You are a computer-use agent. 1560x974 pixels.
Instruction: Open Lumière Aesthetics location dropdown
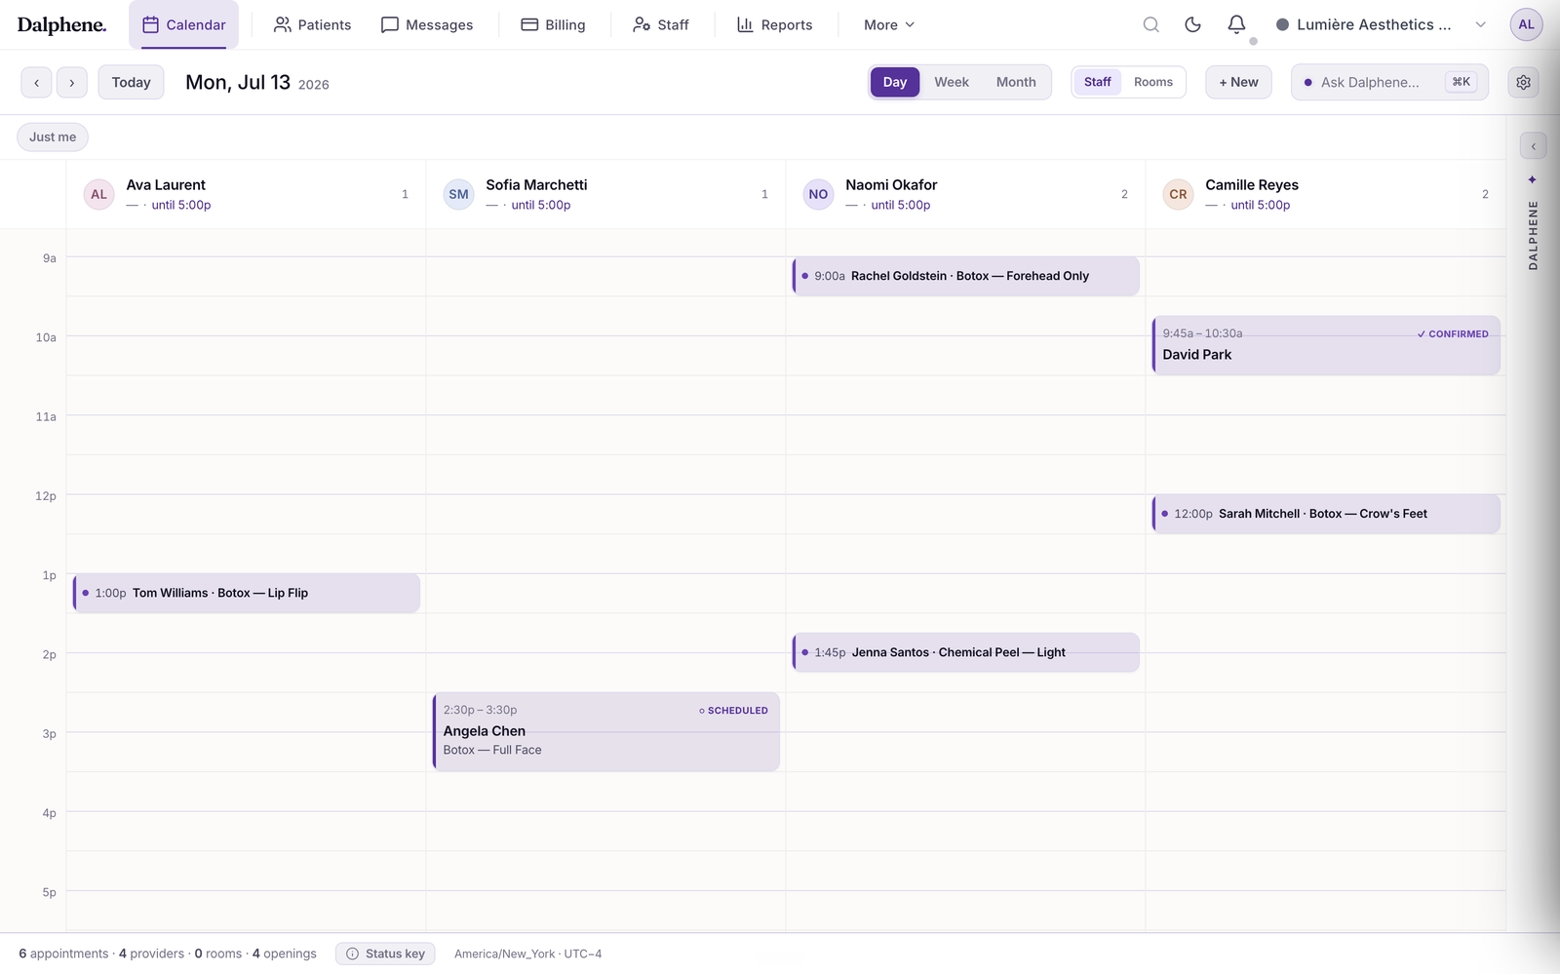pos(1381,24)
